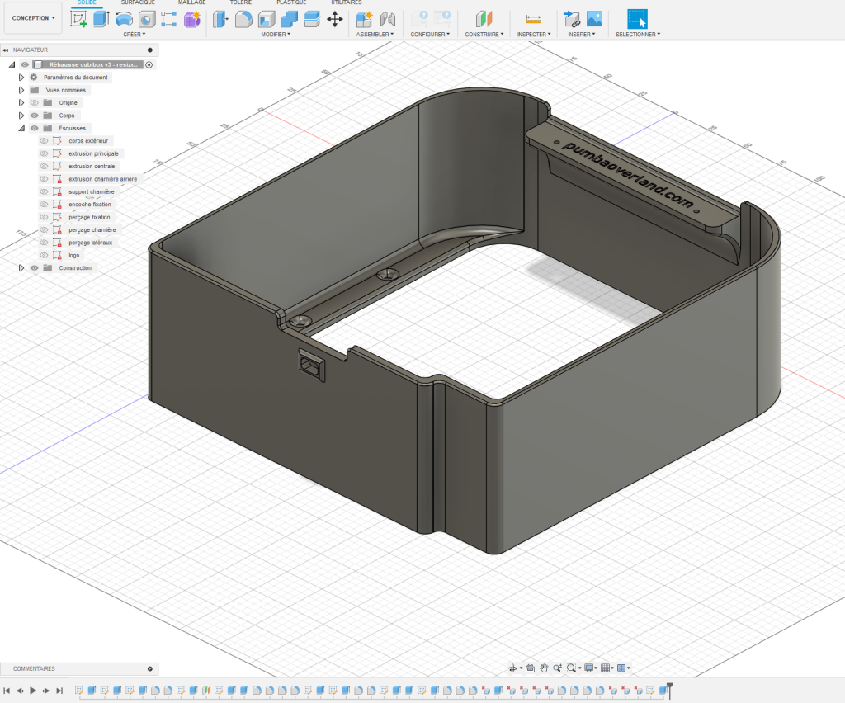Jump to the timeline beginning
The width and height of the screenshot is (845, 703).
pos(7,690)
